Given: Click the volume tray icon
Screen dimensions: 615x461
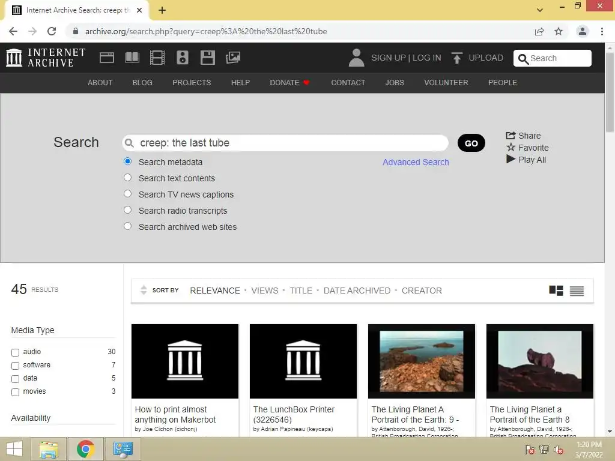Looking at the screenshot, I should click(558, 450).
